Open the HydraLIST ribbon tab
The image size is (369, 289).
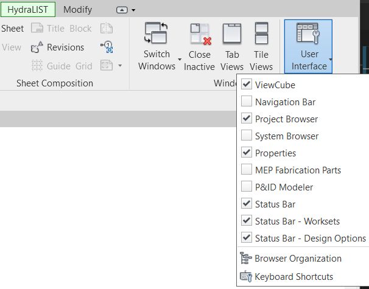28,10
